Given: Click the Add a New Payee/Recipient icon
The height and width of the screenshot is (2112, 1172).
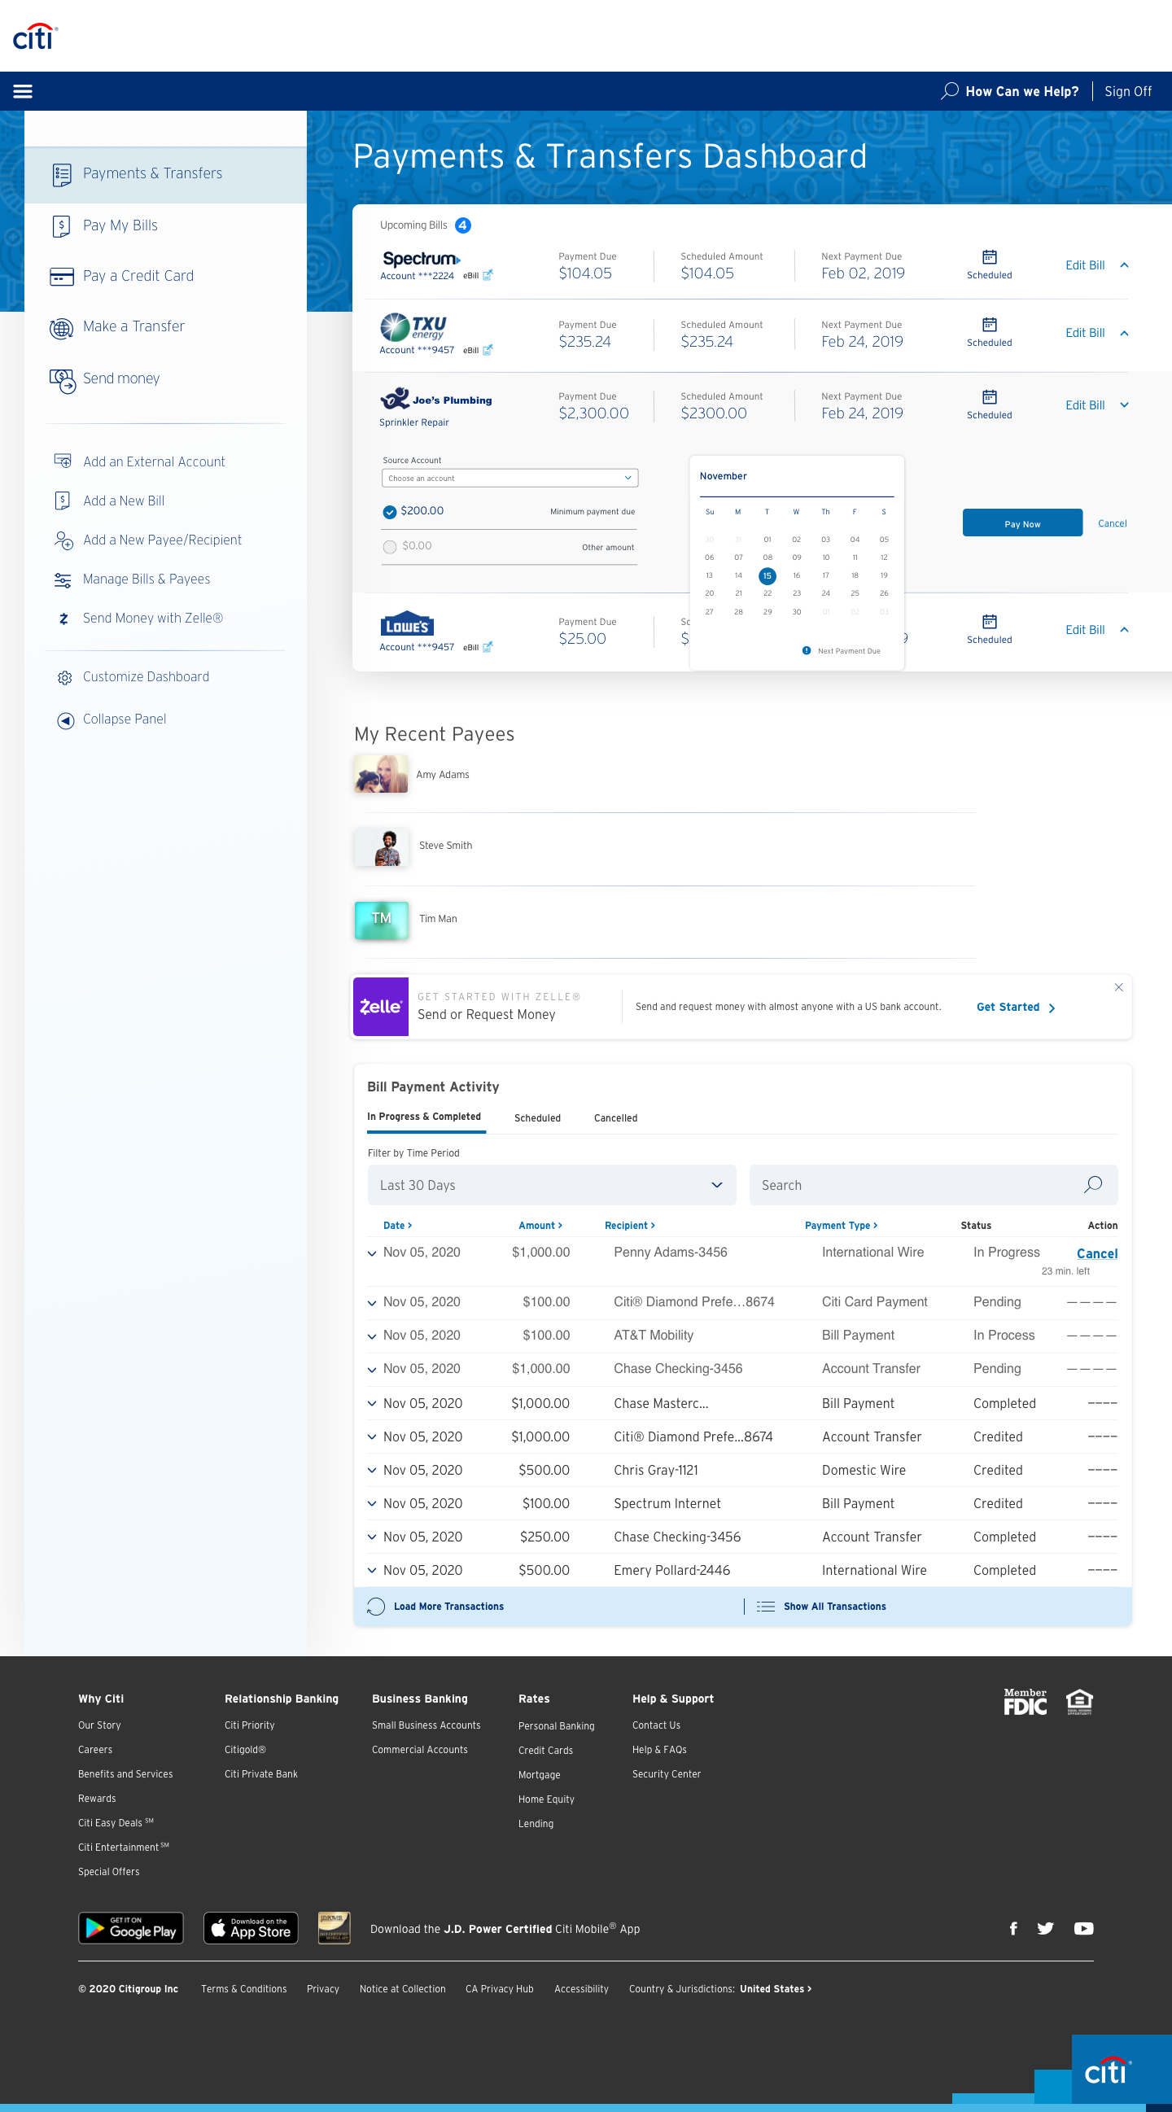Looking at the screenshot, I should pos(63,540).
